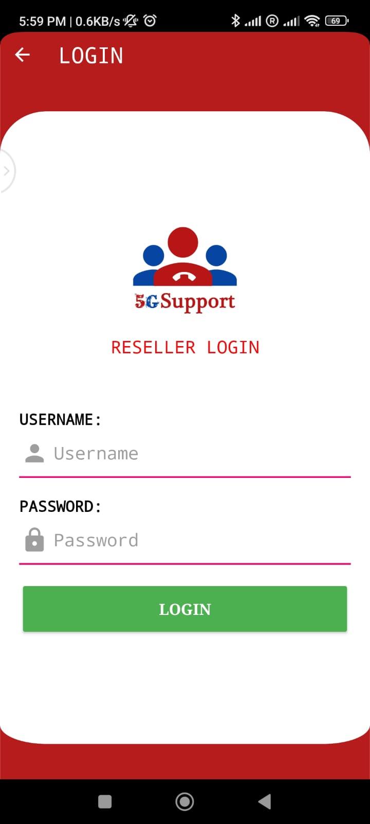Tap the alarm clock status icon
This screenshot has width=370, height=824.
(x=150, y=21)
